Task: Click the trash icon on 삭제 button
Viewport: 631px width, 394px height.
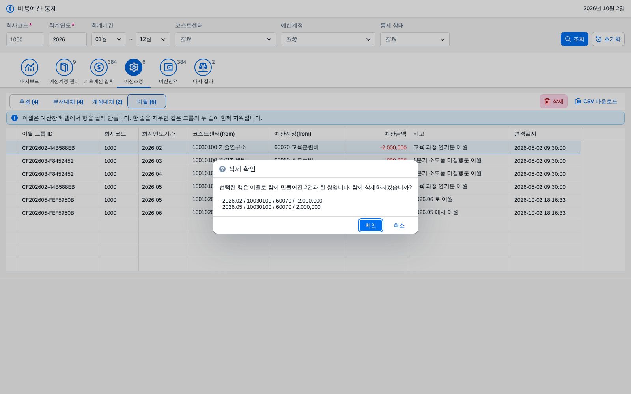Action: (x=547, y=101)
